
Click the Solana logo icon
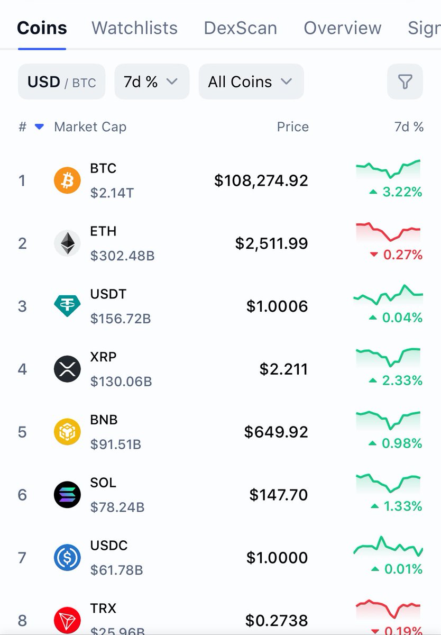click(67, 495)
